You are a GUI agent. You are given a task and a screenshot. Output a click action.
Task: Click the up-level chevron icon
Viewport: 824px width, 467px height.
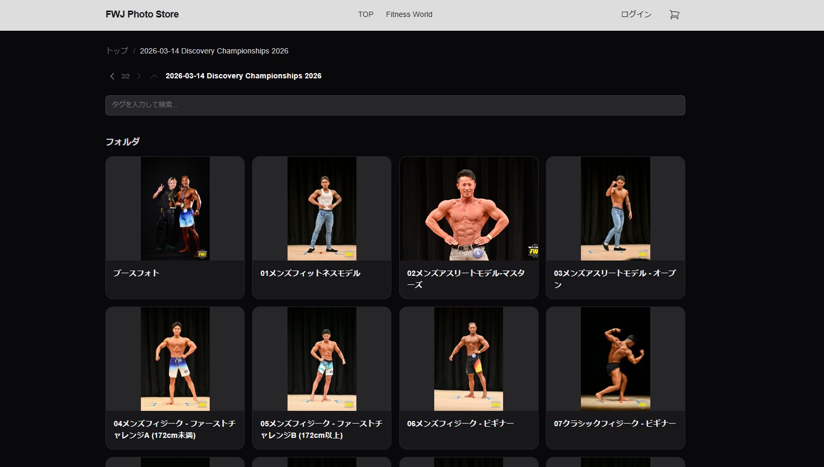[x=154, y=76]
